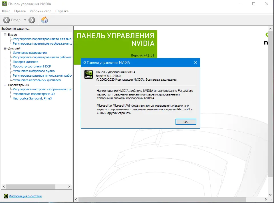The height and width of the screenshot is (203, 274).
Task: Open the Файл menu
Action: tap(6, 11)
